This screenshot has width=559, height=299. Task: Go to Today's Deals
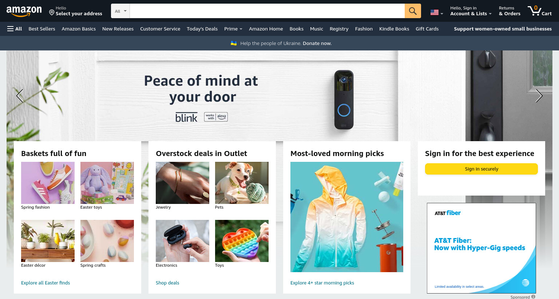(x=202, y=29)
